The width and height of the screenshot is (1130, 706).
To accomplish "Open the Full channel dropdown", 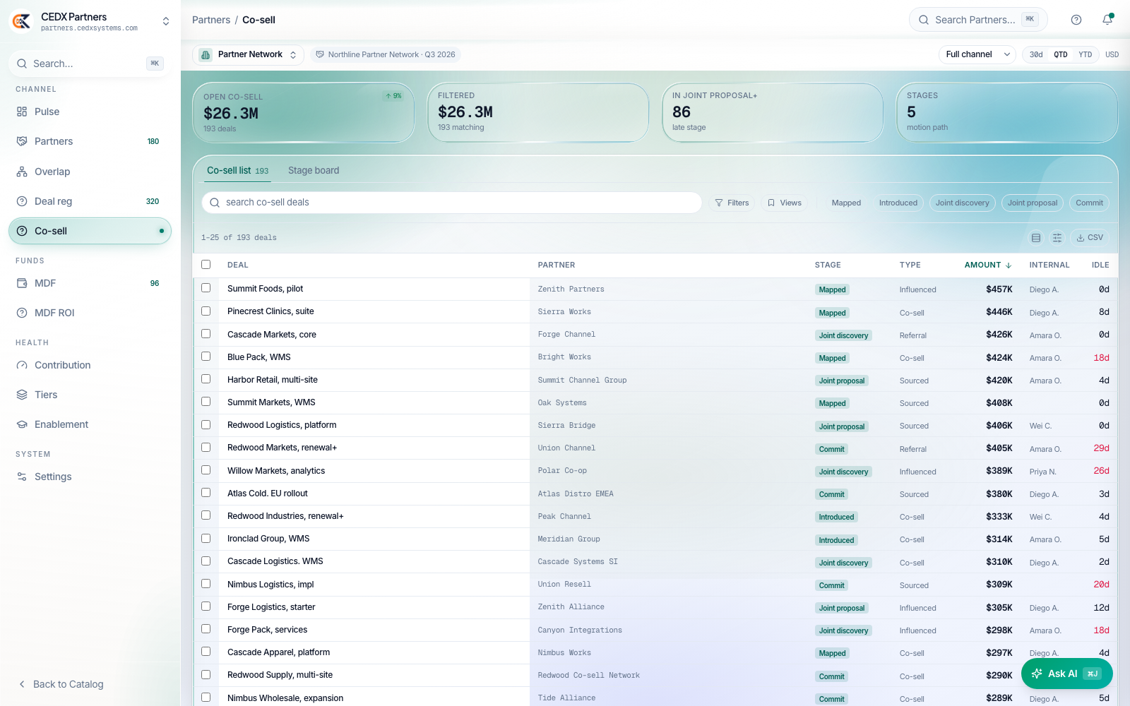I will coord(977,54).
